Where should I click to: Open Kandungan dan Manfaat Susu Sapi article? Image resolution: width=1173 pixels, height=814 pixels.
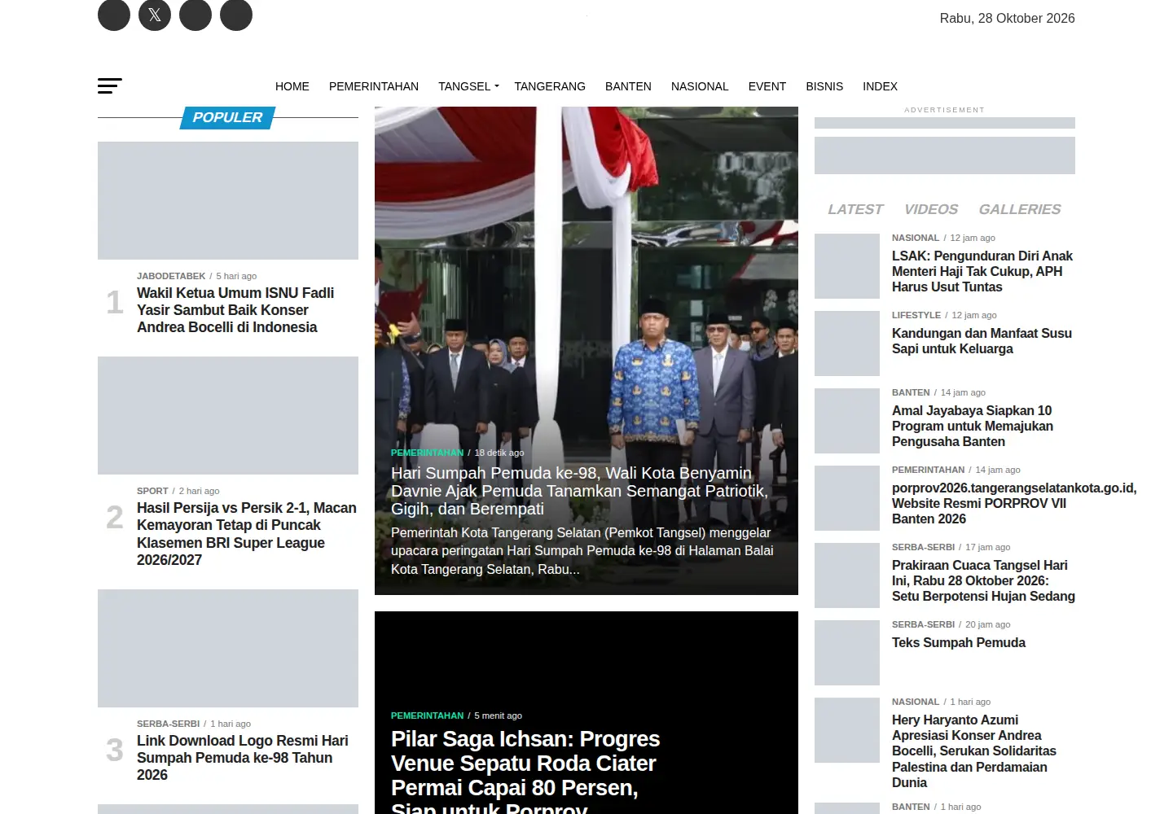pos(982,341)
